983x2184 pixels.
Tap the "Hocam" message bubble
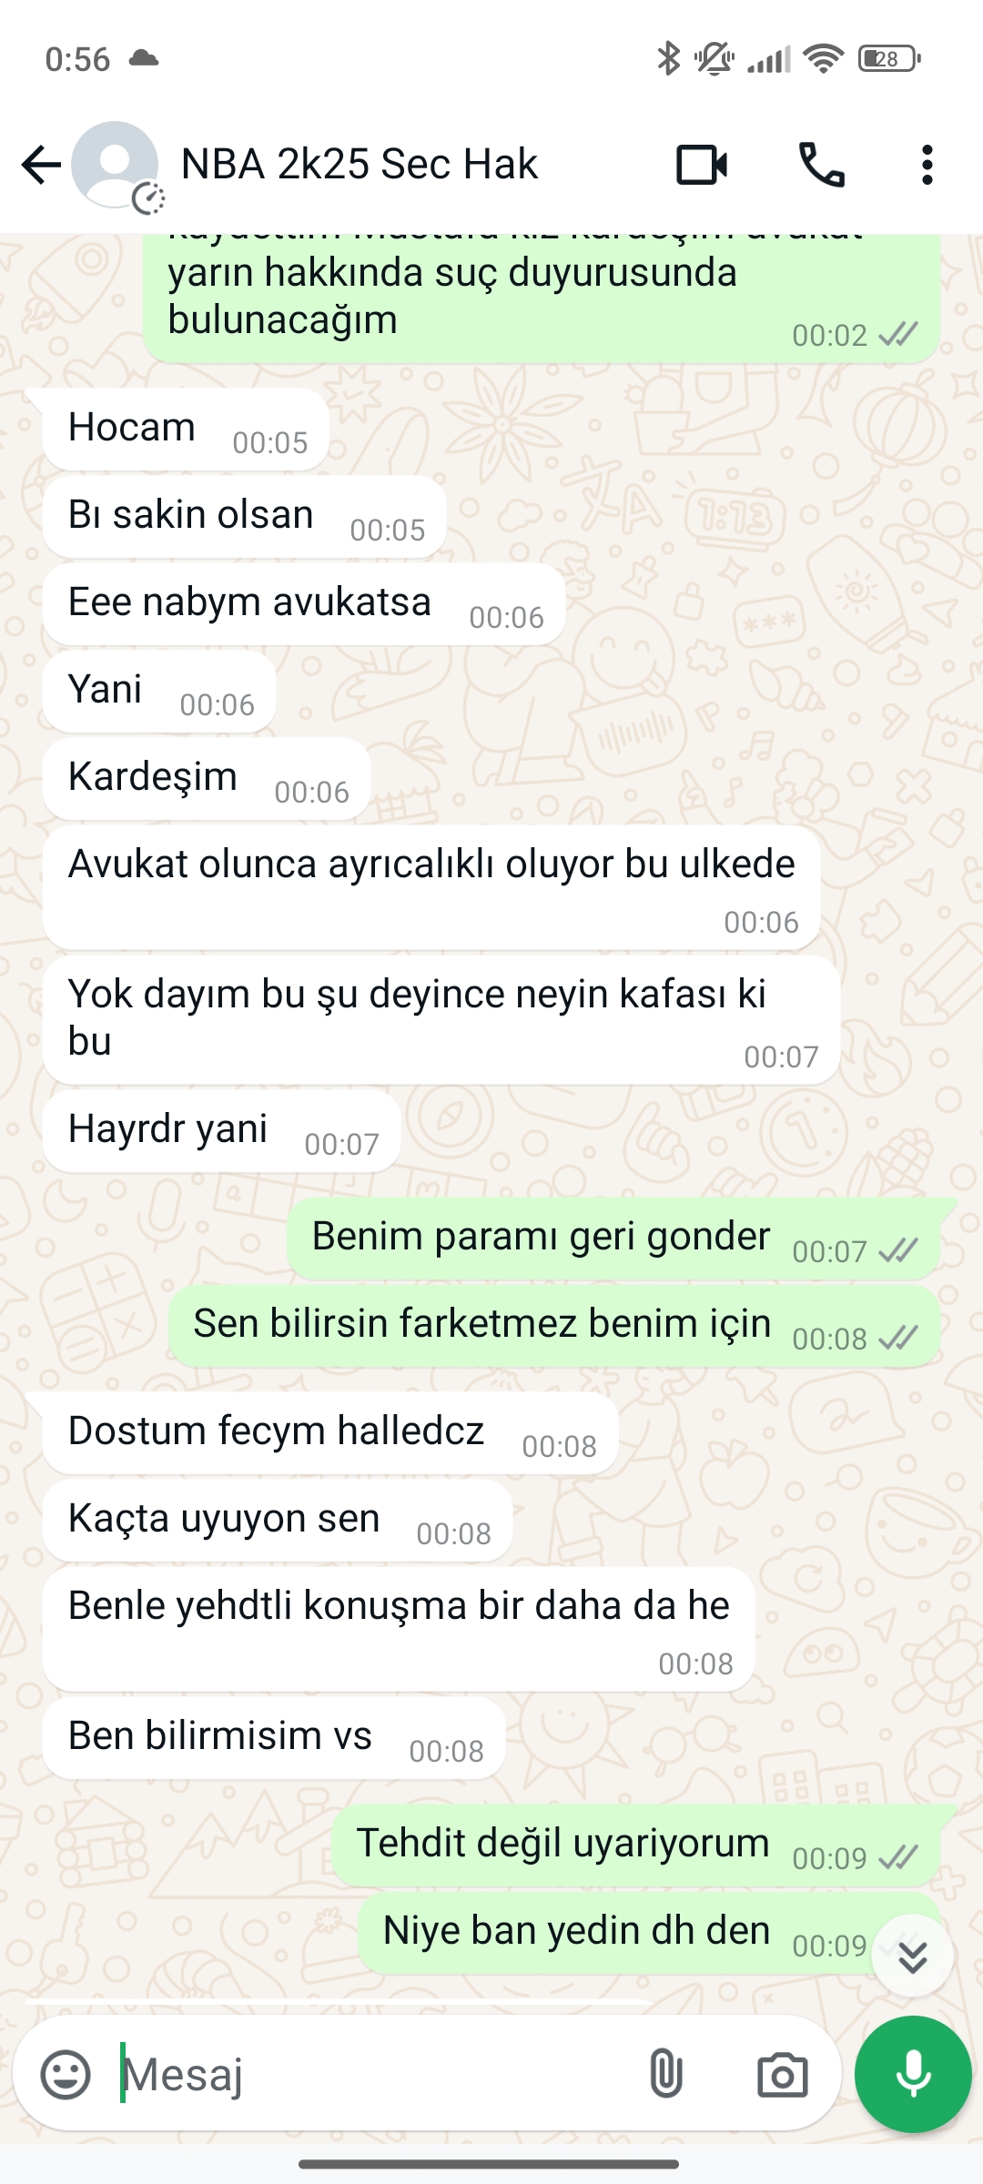pos(186,429)
